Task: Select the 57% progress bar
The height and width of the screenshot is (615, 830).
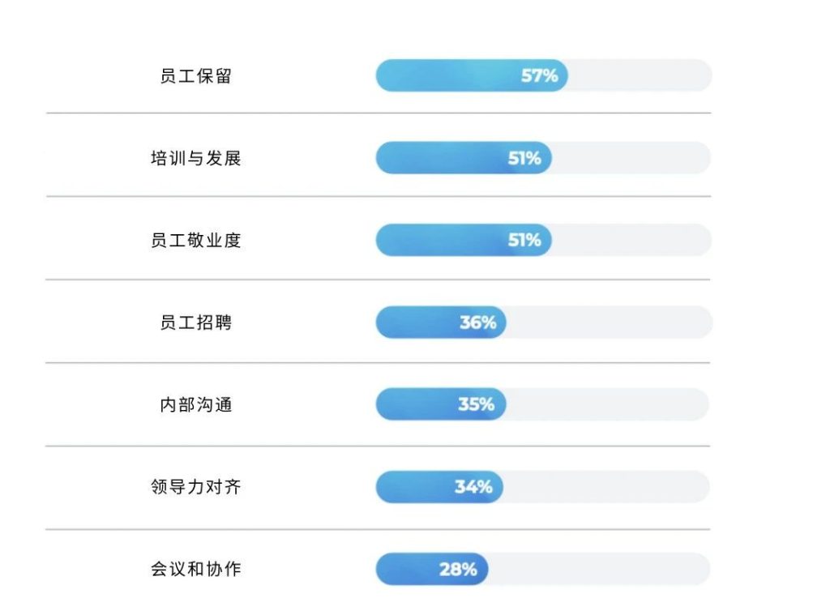Action: click(x=544, y=75)
